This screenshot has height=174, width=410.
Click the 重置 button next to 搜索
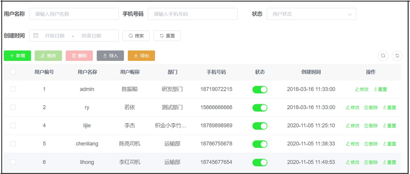click(167, 36)
